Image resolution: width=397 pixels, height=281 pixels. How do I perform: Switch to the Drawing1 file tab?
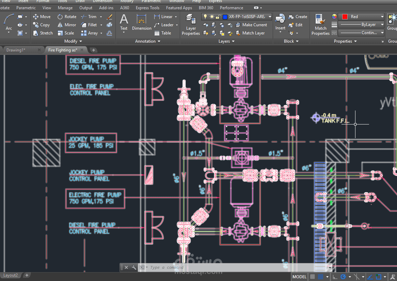click(x=16, y=50)
